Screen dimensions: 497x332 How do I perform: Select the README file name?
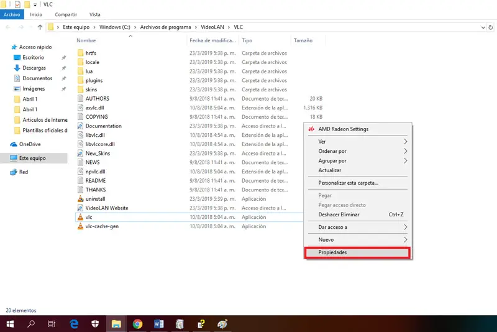(x=96, y=181)
